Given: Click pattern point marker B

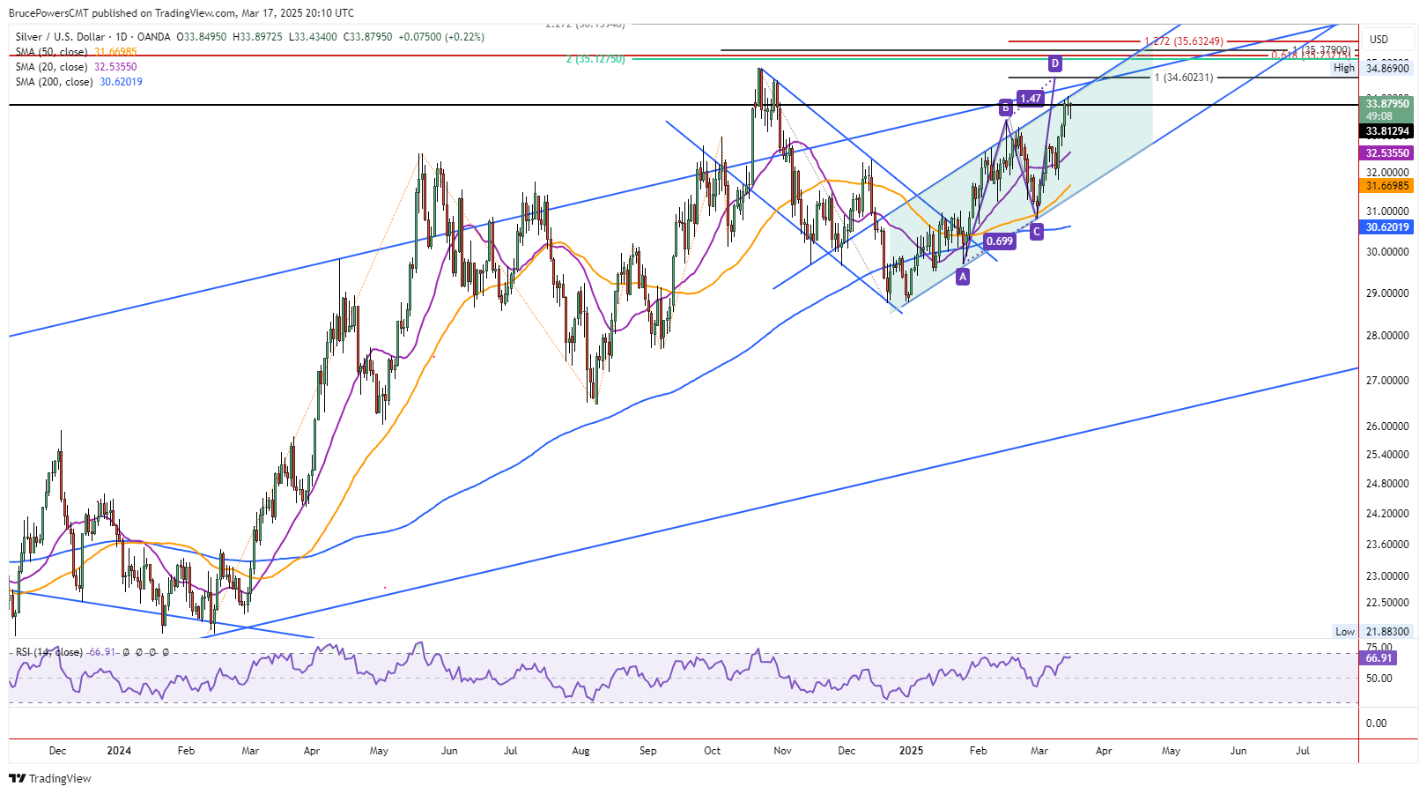Looking at the screenshot, I should pos(1005,108).
